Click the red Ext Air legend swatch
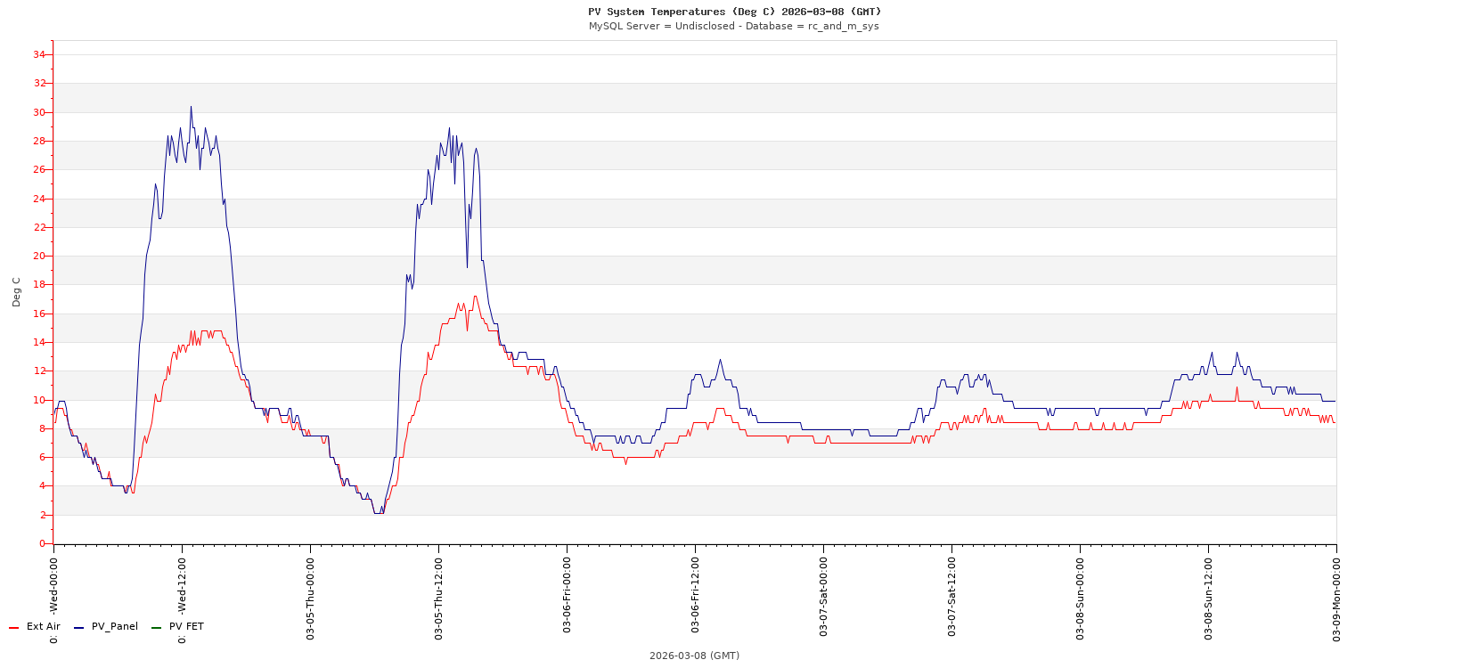The height and width of the screenshot is (668, 1470). (13, 628)
